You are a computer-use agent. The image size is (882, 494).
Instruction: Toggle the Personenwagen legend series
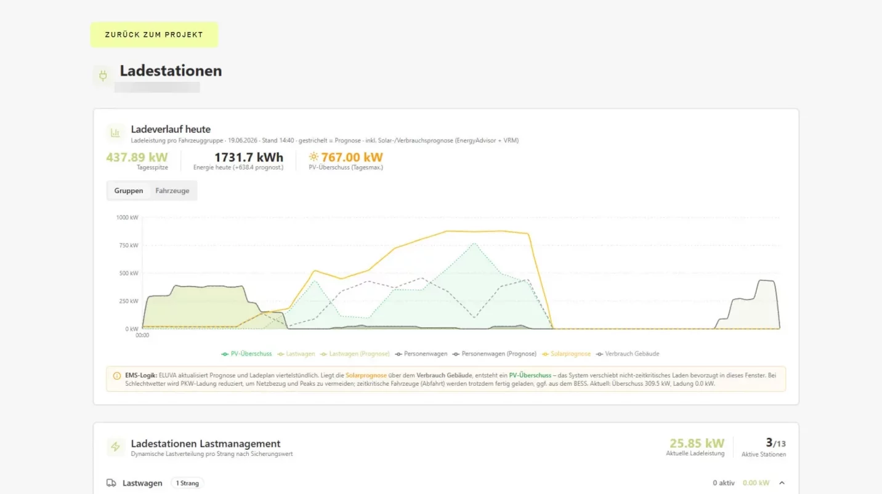tap(421, 354)
